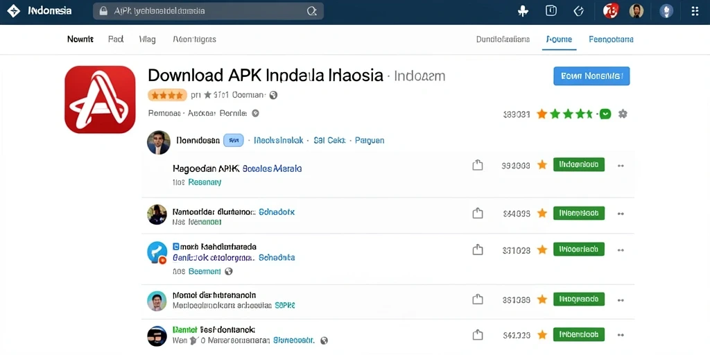Open the apps grid menu icon

click(x=695, y=11)
